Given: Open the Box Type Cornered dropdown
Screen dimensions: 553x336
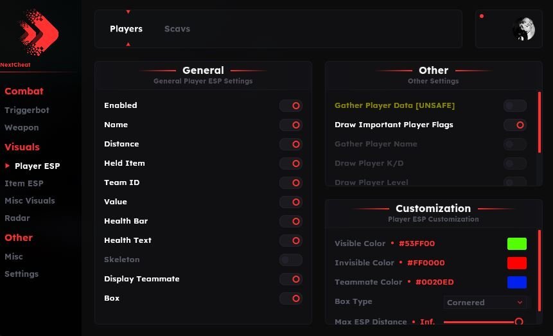Looking at the screenshot, I should pyautogui.click(x=485, y=302).
